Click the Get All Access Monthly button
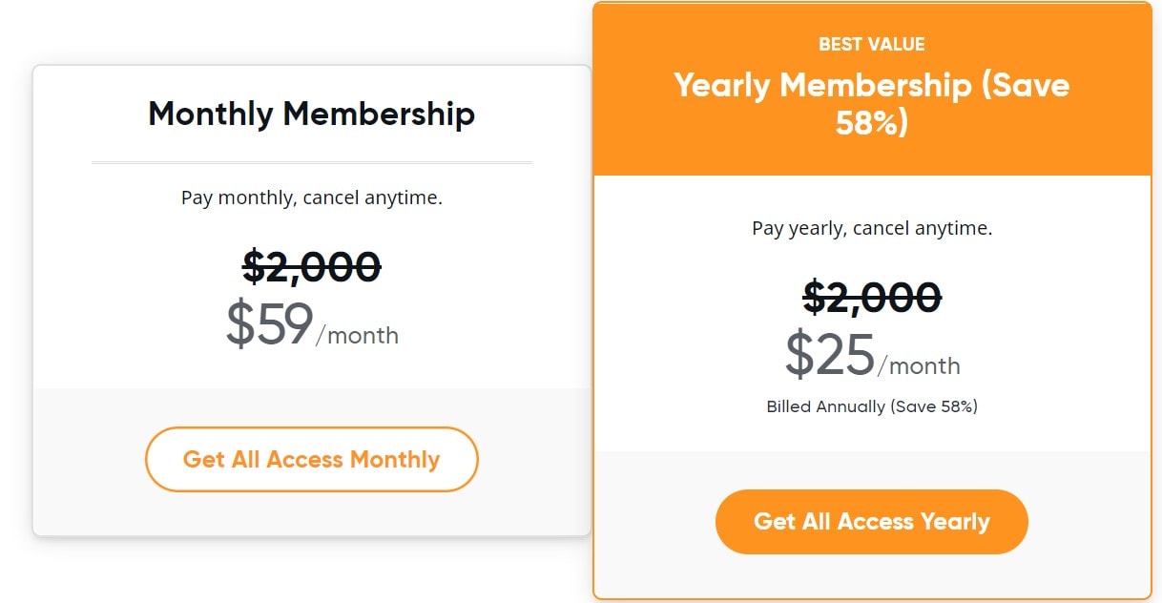Screen dimensions: 1162x603 point(311,459)
